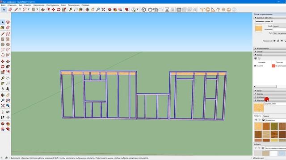
Task: Select the Pie tool in left palette
Action: 8,55
